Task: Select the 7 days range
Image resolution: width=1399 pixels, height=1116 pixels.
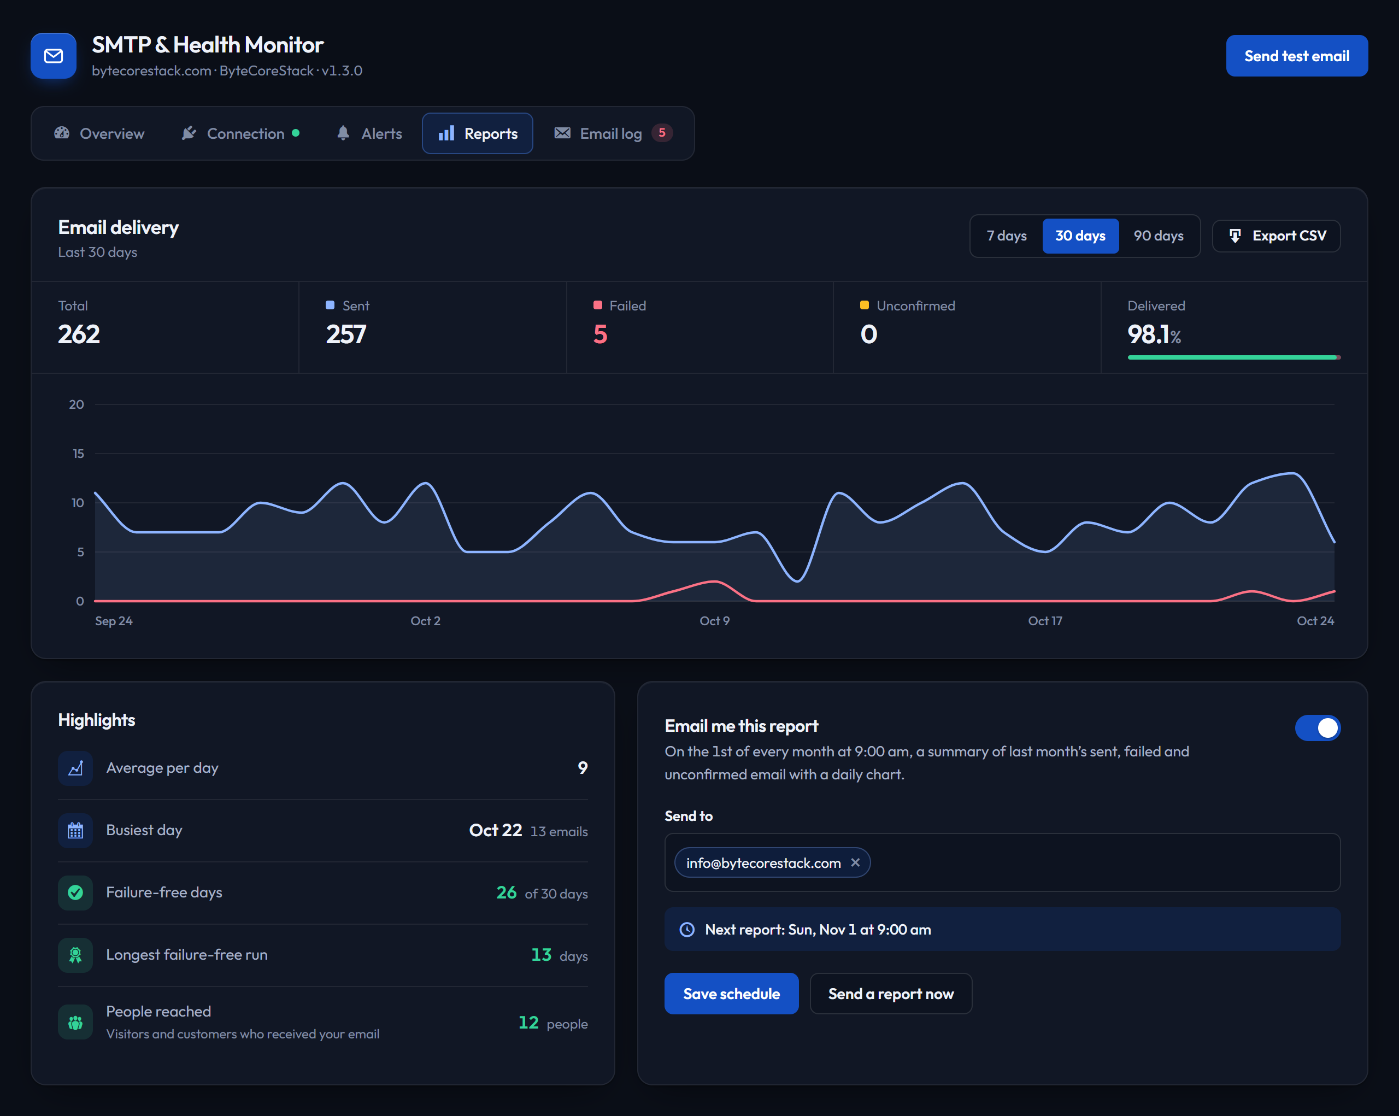Action: 1007,236
